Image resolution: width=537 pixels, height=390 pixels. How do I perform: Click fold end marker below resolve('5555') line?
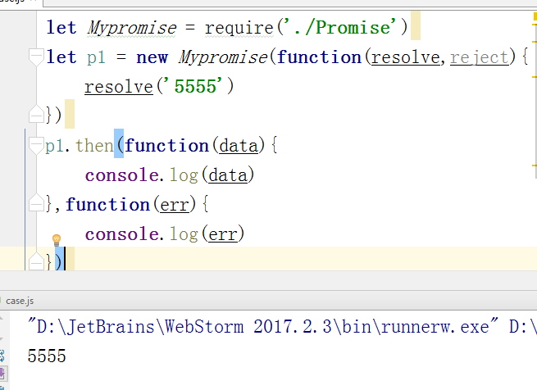pos(35,114)
